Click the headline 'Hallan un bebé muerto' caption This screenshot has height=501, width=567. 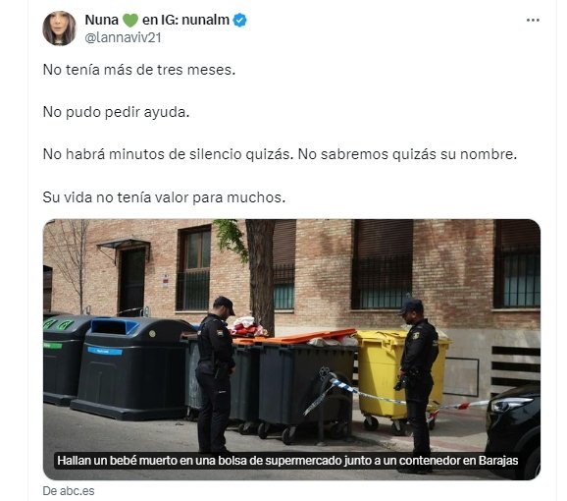click(287, 461)
